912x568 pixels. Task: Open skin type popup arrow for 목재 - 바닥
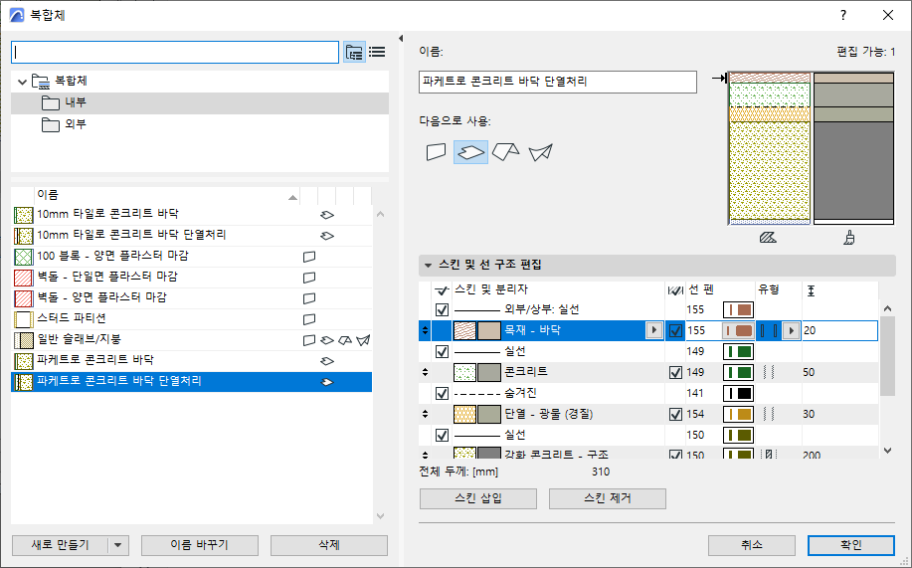pyautogui.click(x=791, y=330)
